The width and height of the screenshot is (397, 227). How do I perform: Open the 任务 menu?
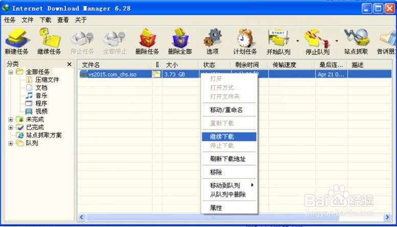(10, 20)
